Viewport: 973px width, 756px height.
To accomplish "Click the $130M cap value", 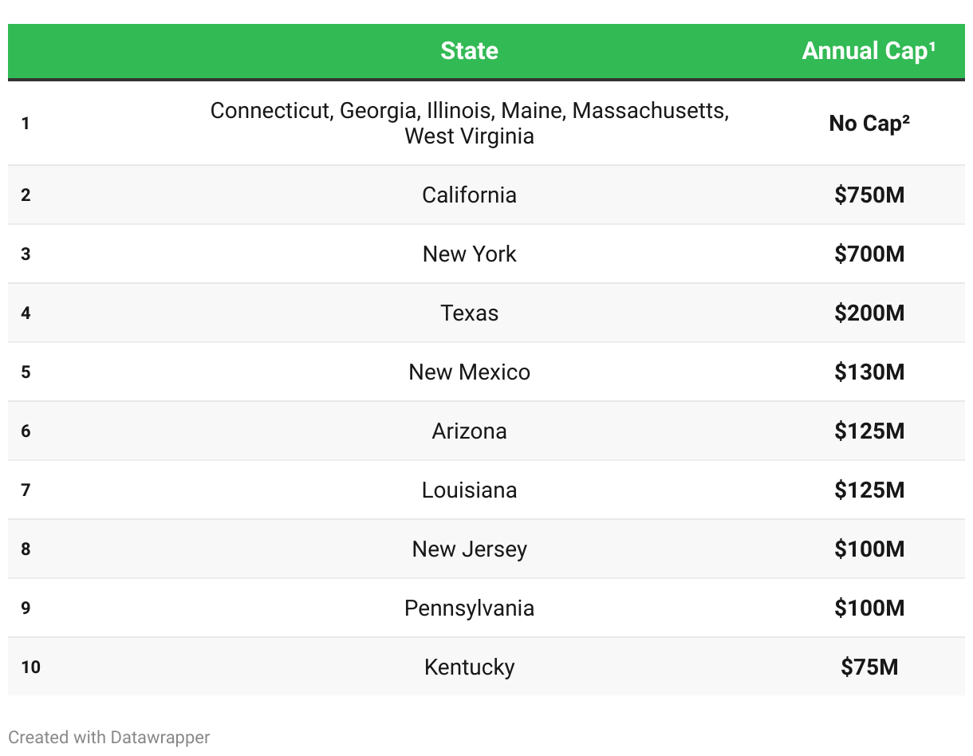I will (x=869, y=372).
